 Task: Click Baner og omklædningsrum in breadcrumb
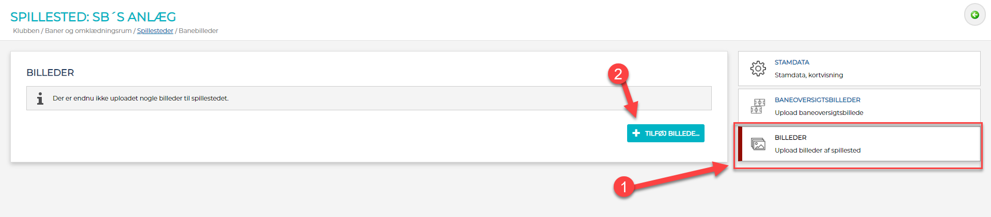[x=88, y=31]
